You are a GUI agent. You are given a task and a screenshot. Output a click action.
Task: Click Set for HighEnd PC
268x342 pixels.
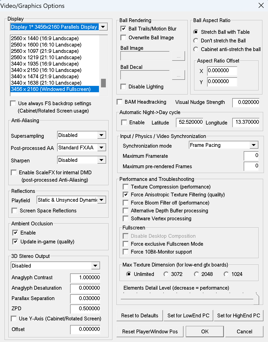click(239, 315)
